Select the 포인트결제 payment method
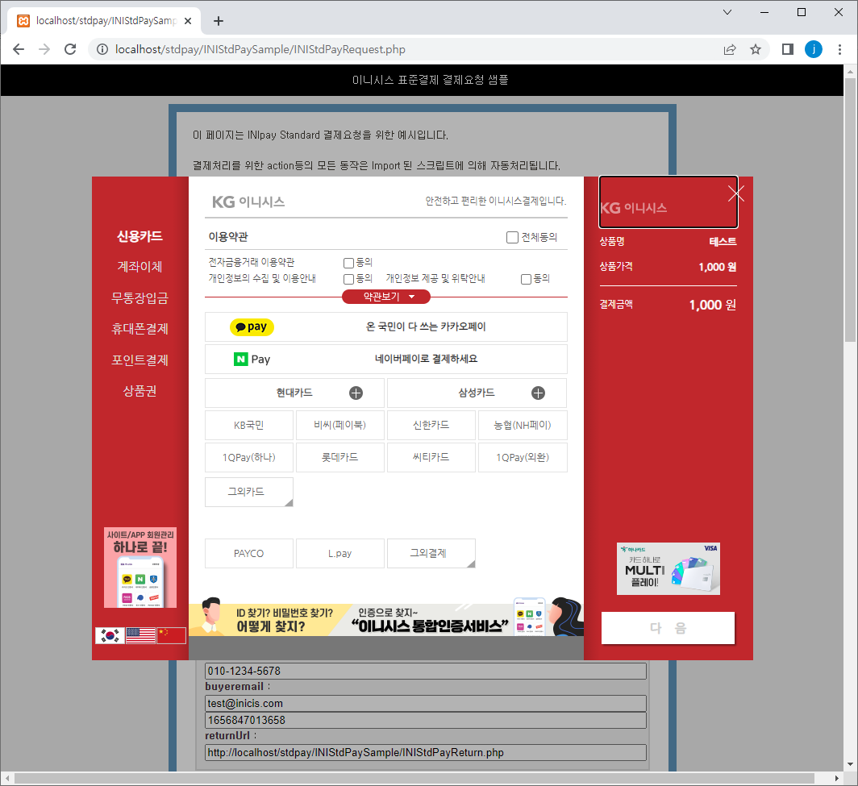The image size is (858, 786). pos(140,360)
